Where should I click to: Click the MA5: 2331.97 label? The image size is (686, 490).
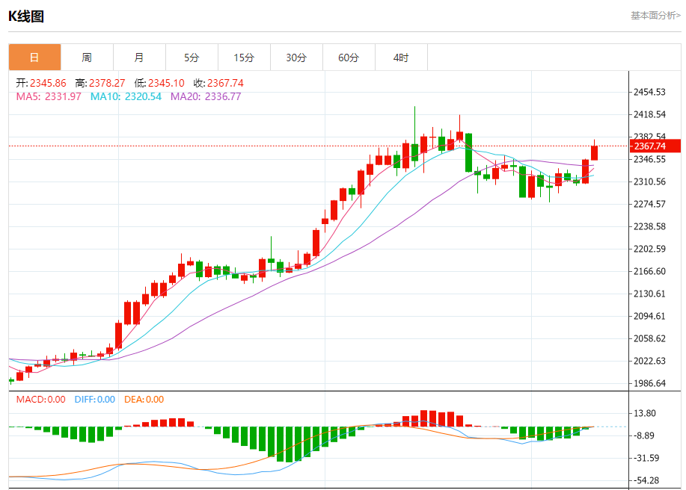pos(49,96)
